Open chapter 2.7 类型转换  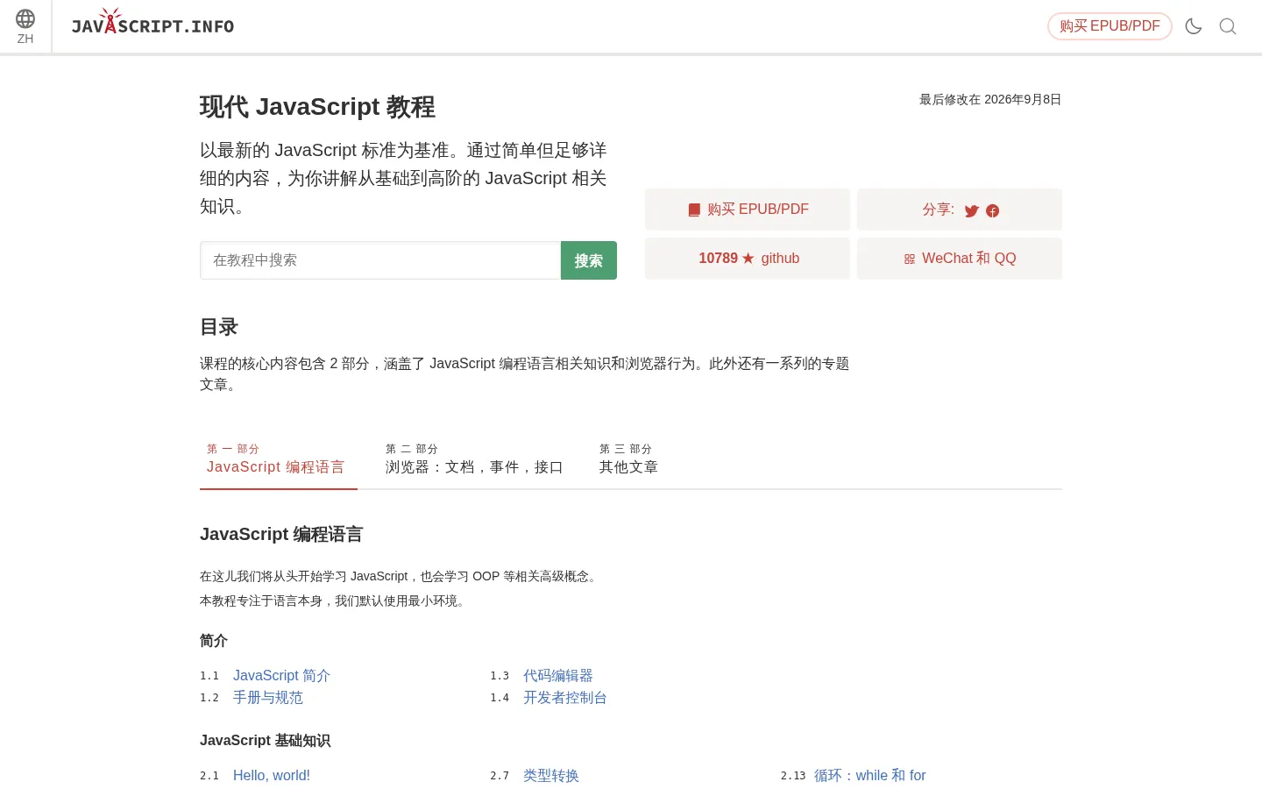pyautogui.click(x=551, y=776)
